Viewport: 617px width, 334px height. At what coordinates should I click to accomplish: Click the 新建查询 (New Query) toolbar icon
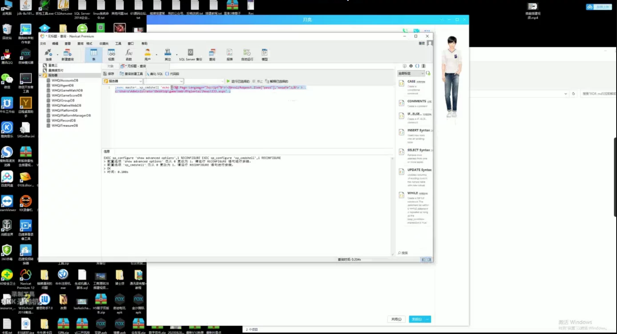tap(67, 54)
